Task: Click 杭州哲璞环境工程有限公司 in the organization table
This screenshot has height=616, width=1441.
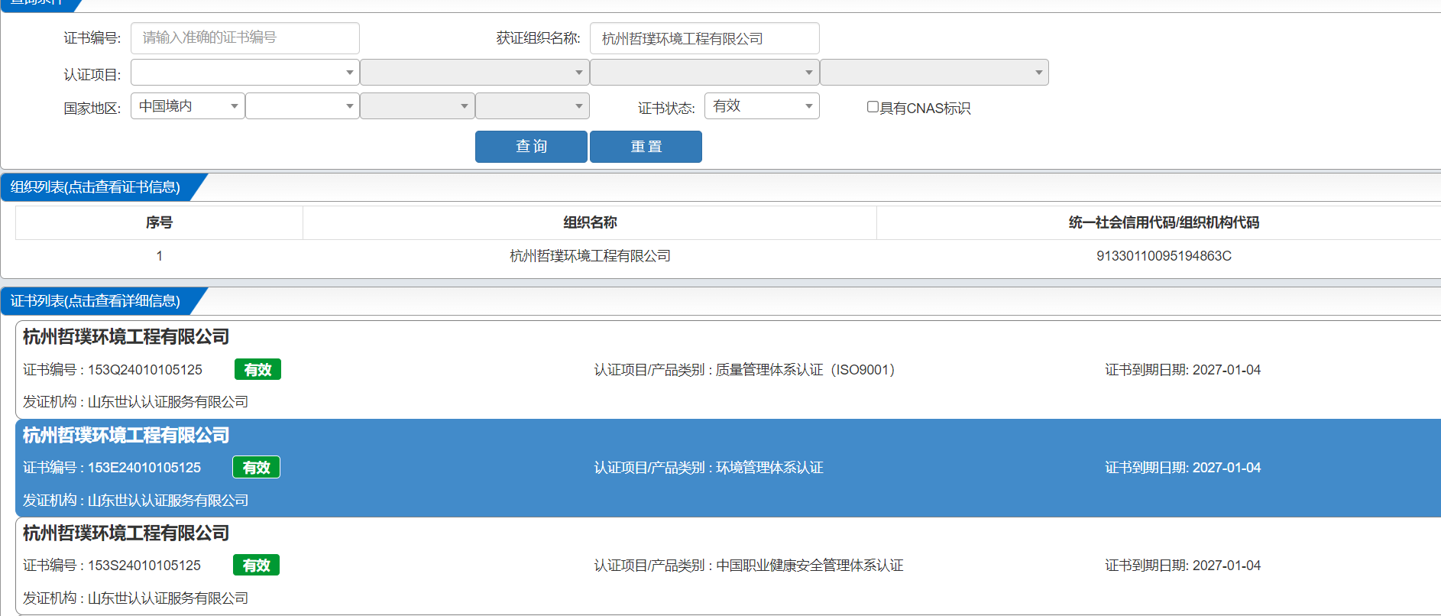Action: tap(590, 256)
